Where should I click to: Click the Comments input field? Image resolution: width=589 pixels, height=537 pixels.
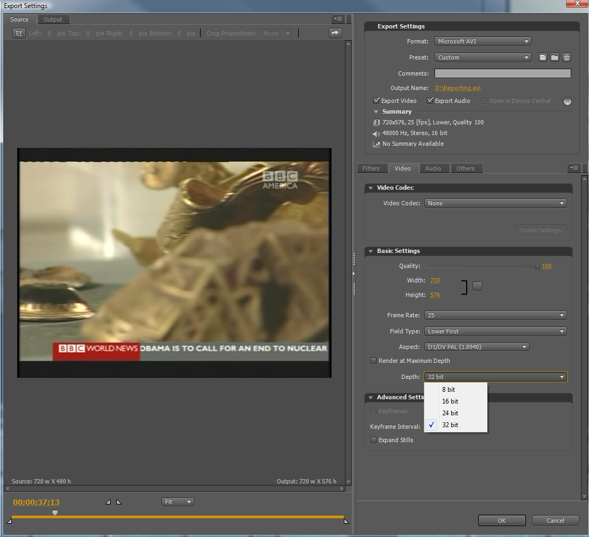pos(503,73)
